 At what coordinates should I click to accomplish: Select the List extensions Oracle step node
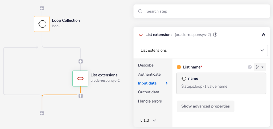80,79
